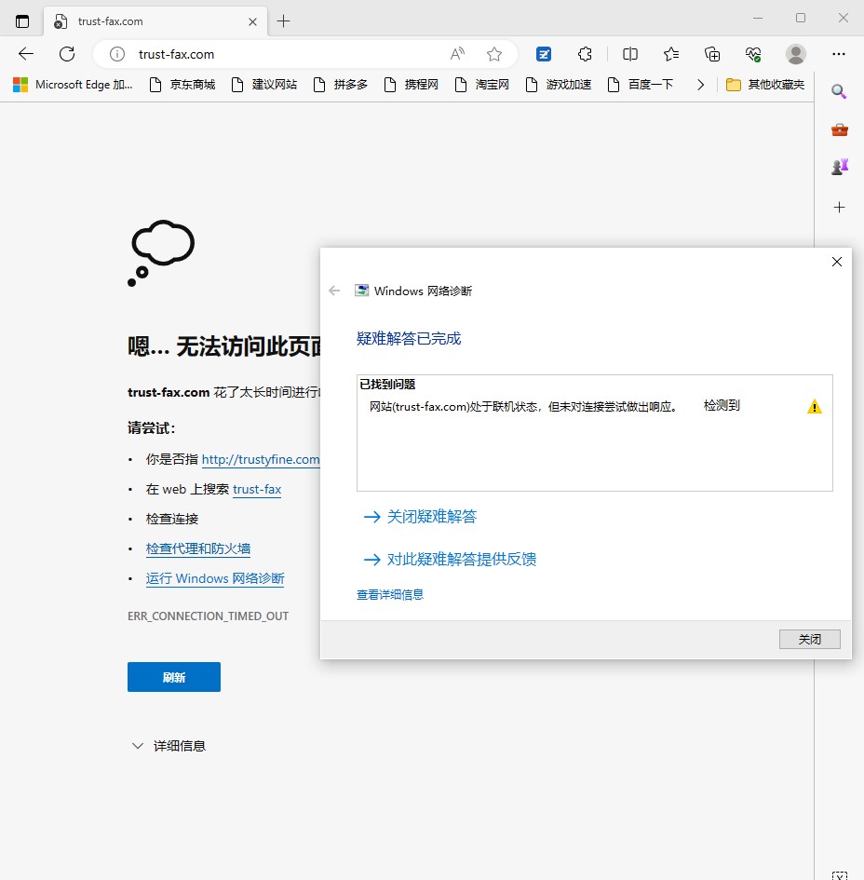The width and height of the screenshot is (864, 880).
Task: Open the 建议网站 bookmark
Action: point(264,84)
